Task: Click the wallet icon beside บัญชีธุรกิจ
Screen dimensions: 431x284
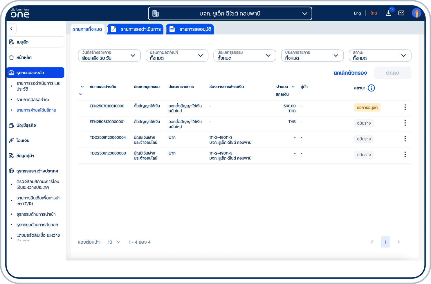Action: click(12, 125)
